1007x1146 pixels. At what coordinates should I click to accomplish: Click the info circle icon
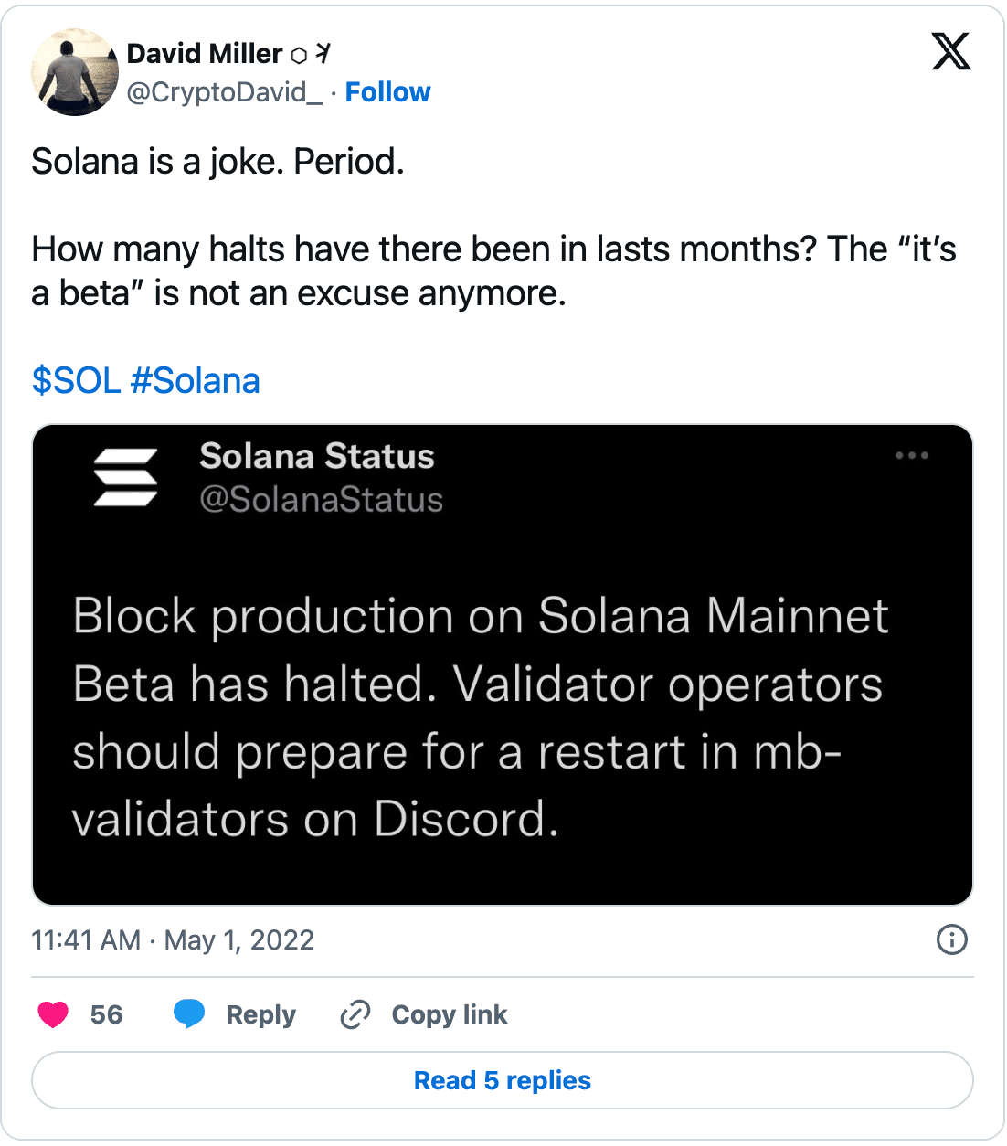(951, 940)
